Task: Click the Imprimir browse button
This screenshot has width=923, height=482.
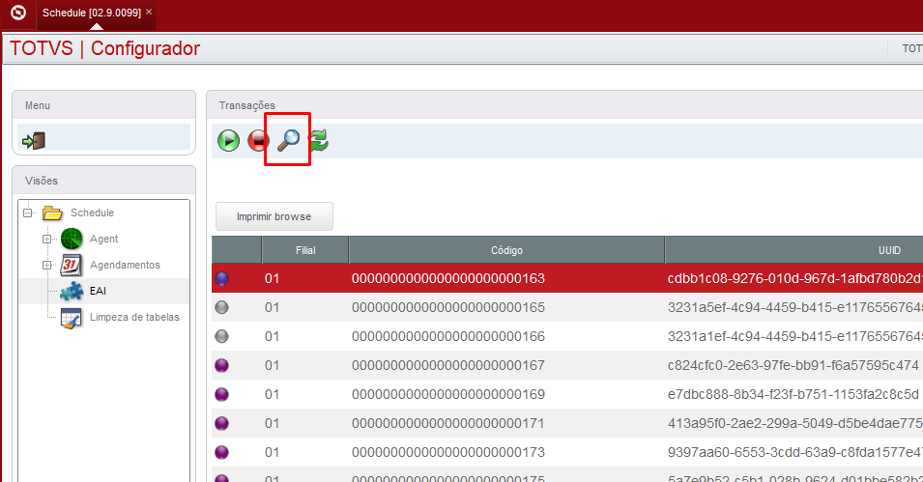Action: coord(274,216)
